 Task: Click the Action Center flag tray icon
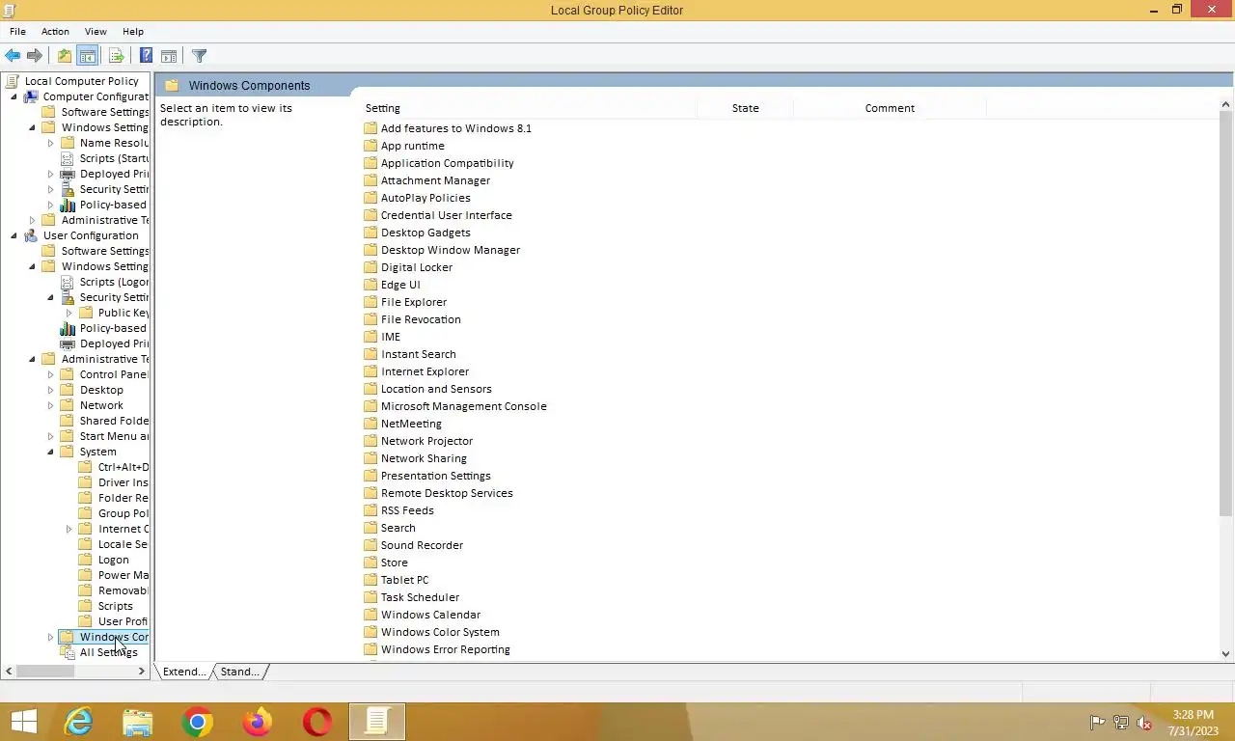coord(1097,723)
